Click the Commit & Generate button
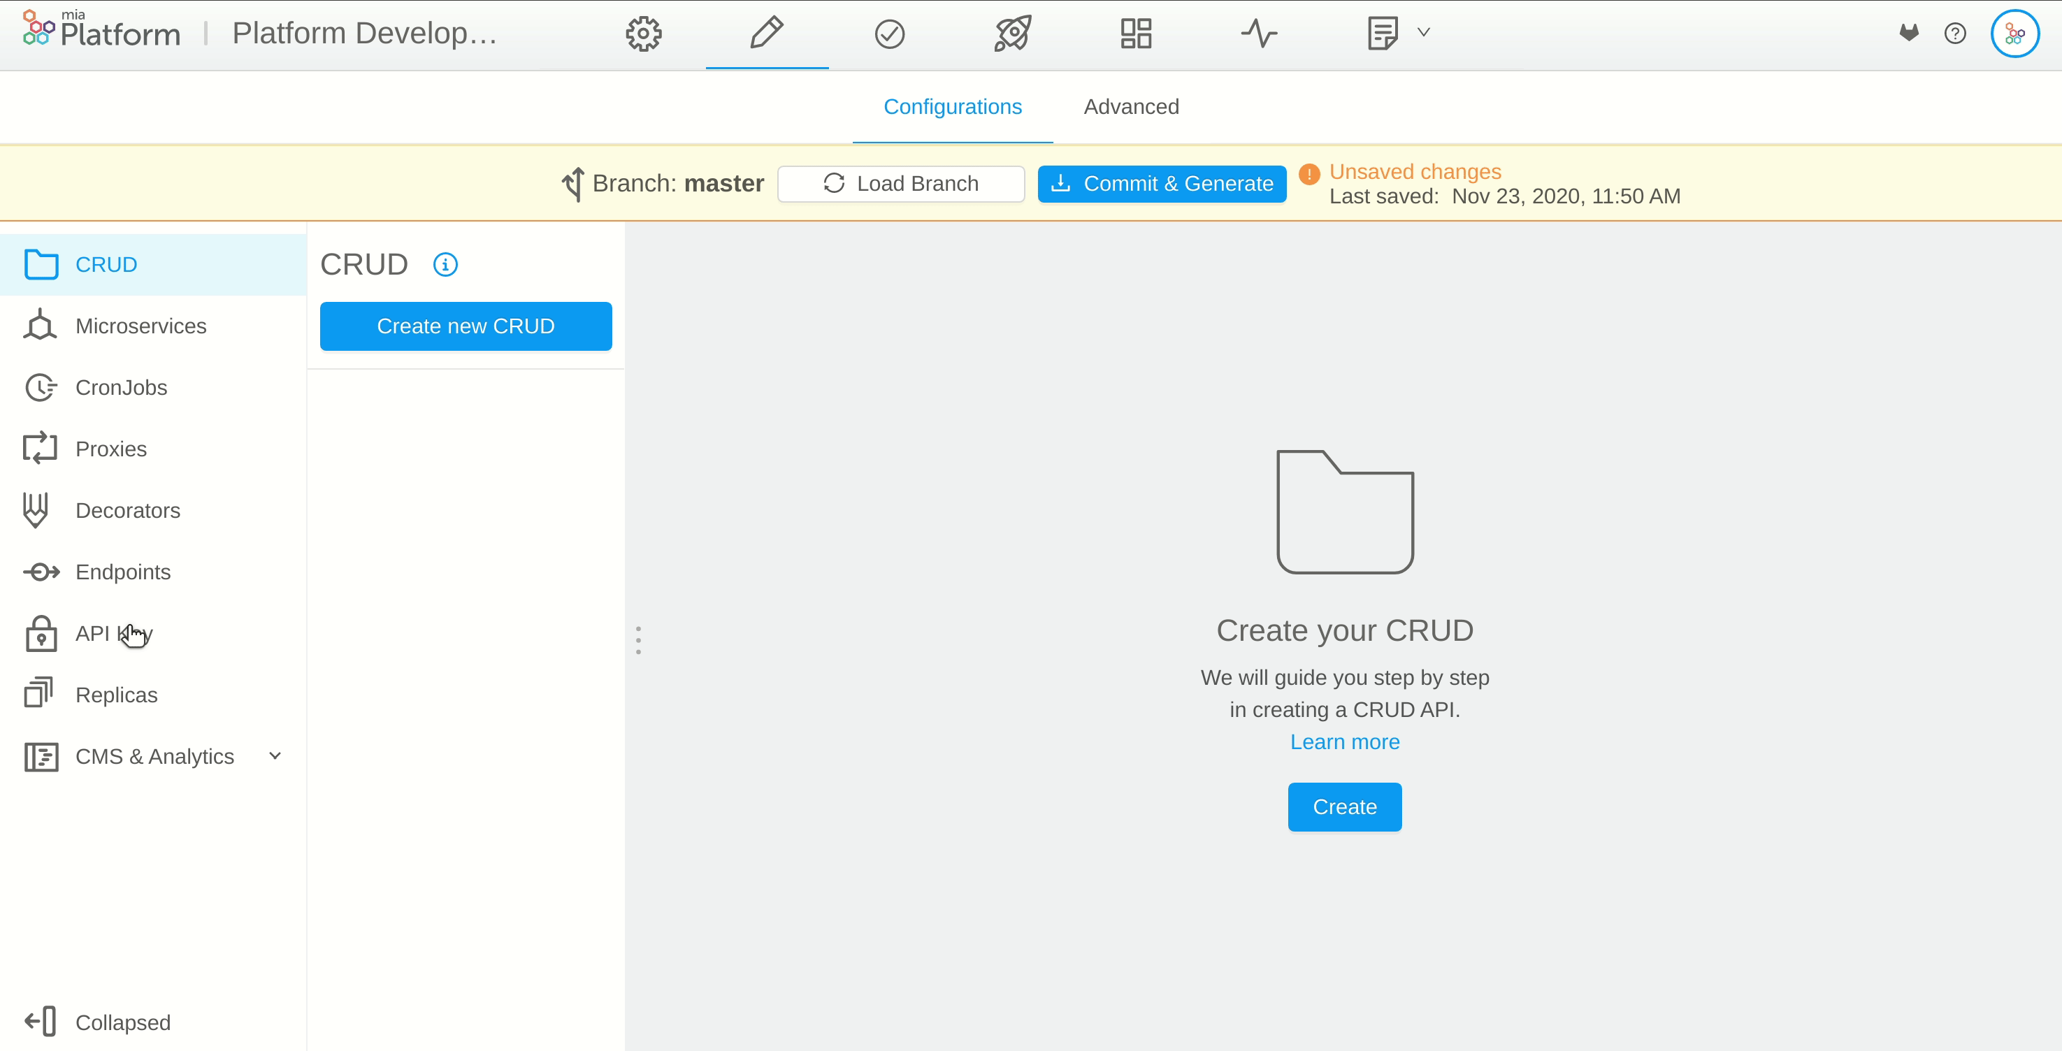The height and width of the screenshot is (1051, 2062). [1162, 183]
